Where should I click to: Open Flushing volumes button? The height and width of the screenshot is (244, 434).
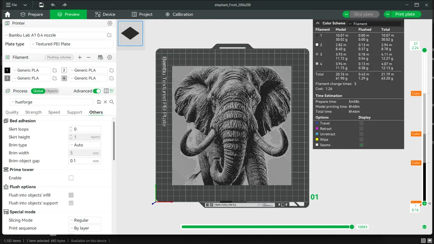coord(59,57)
